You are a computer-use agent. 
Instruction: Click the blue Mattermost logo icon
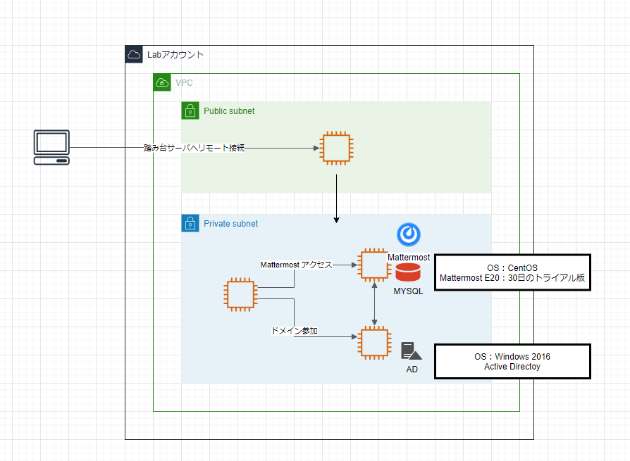point(409,234)
